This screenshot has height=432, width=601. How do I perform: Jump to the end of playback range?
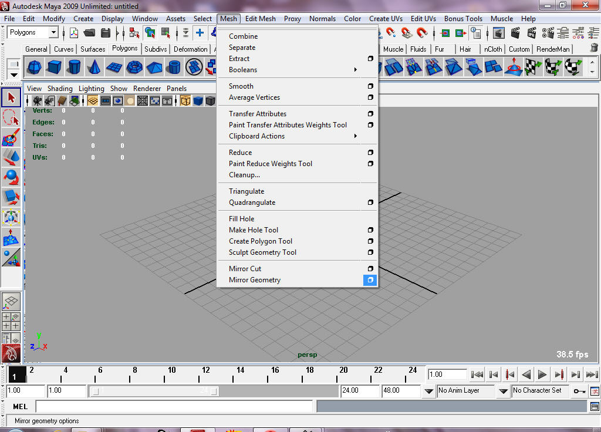coord(592,374)
